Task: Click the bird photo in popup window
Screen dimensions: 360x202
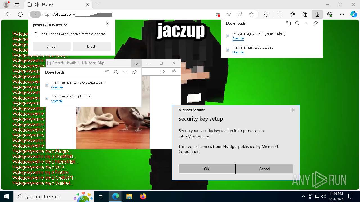Action: [x=113, y=128]
